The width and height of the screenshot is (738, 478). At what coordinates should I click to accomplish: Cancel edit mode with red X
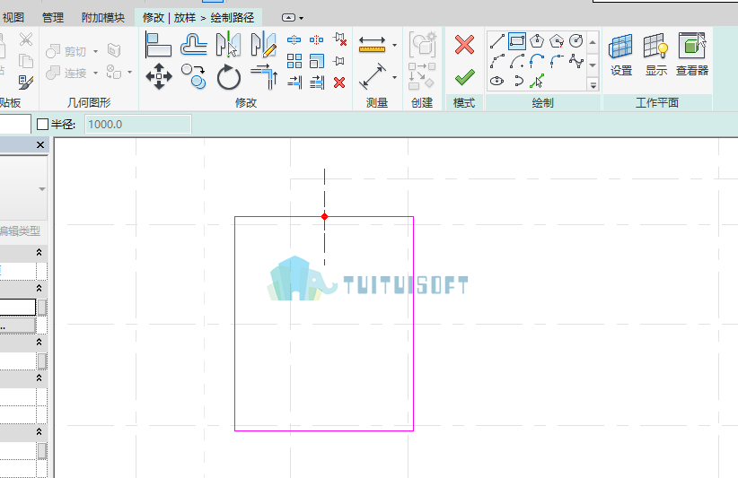[x=464, y=45]
